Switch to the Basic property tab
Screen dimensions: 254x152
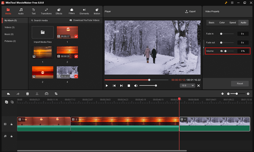click(211, 22)
